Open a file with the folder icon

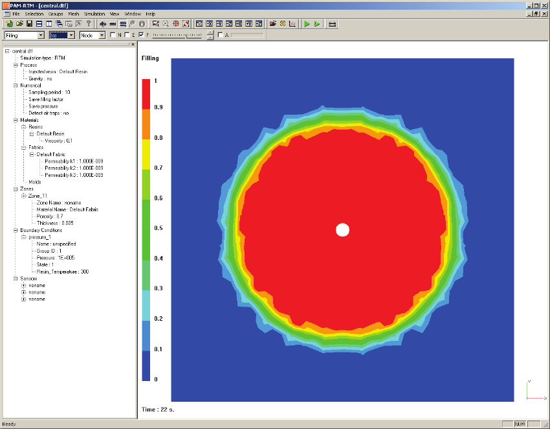point(20,23)
